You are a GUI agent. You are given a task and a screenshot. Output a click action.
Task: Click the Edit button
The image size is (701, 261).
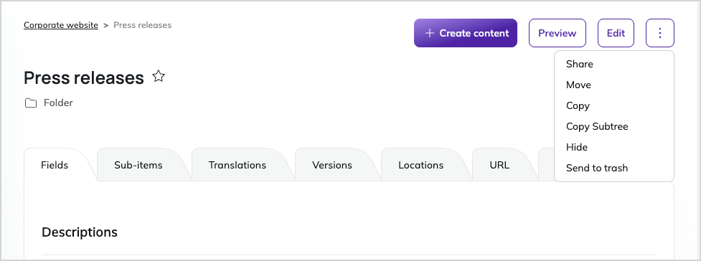point(616,33)
